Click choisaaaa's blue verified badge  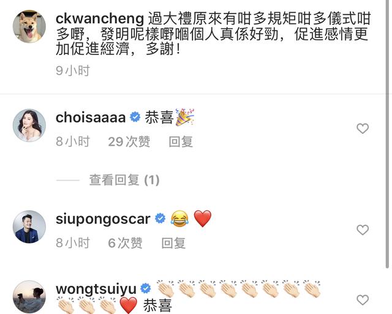click(x=135, y=117)
